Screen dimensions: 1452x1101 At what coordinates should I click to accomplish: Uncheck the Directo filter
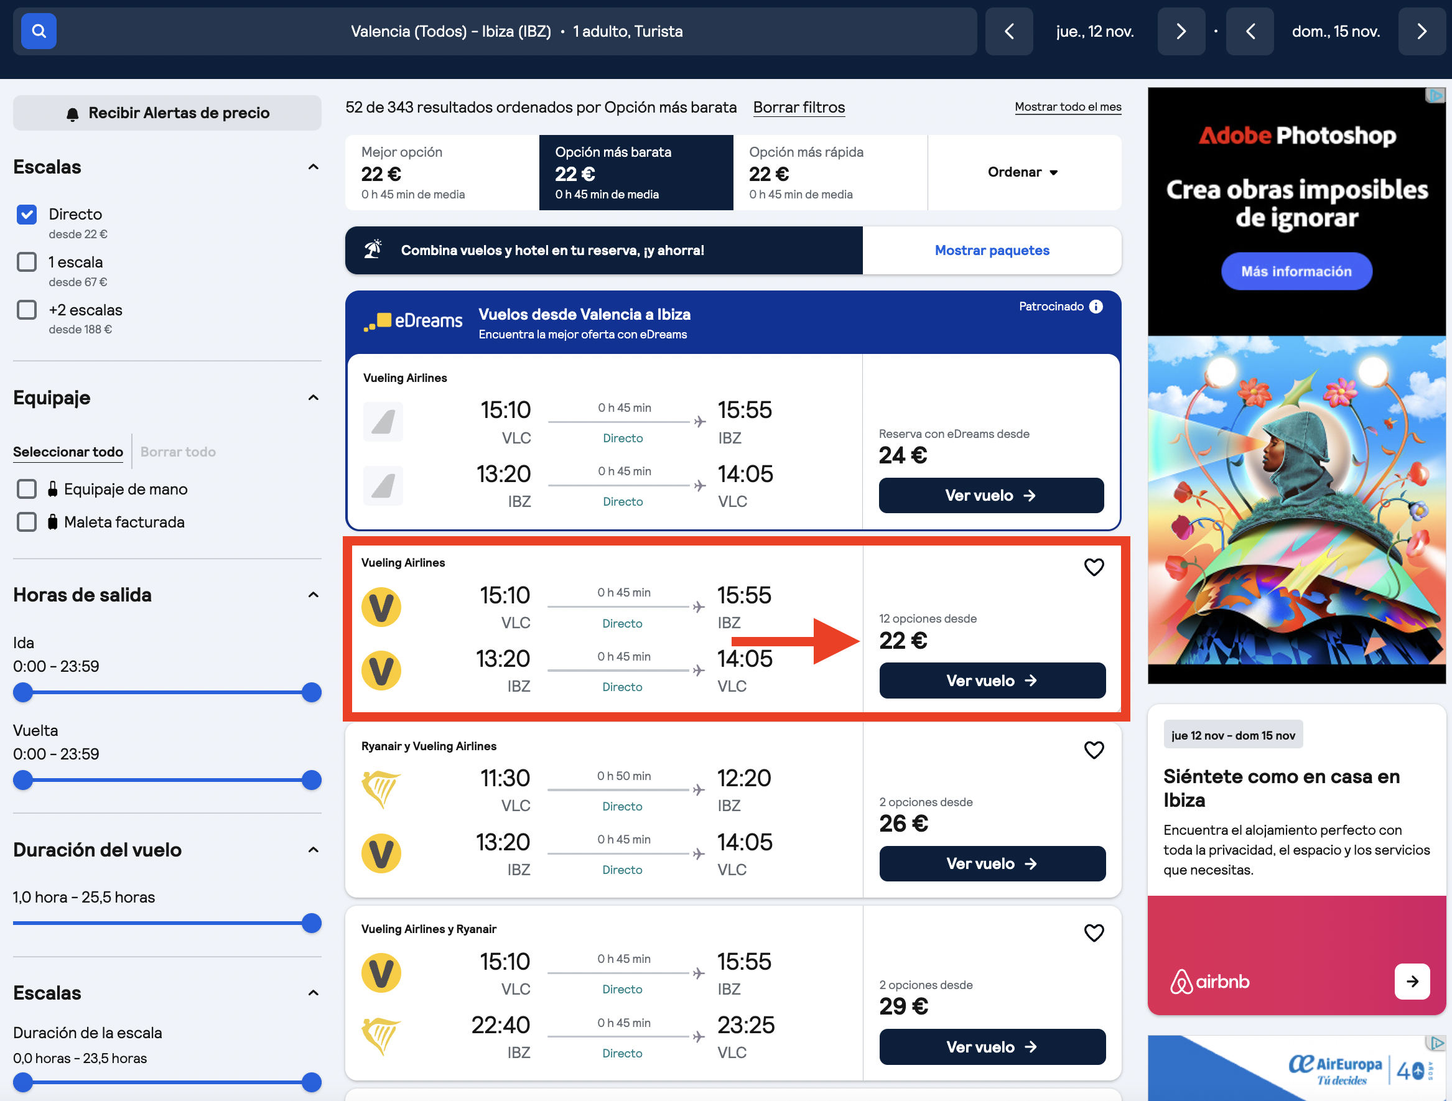[x=27, y=214]
